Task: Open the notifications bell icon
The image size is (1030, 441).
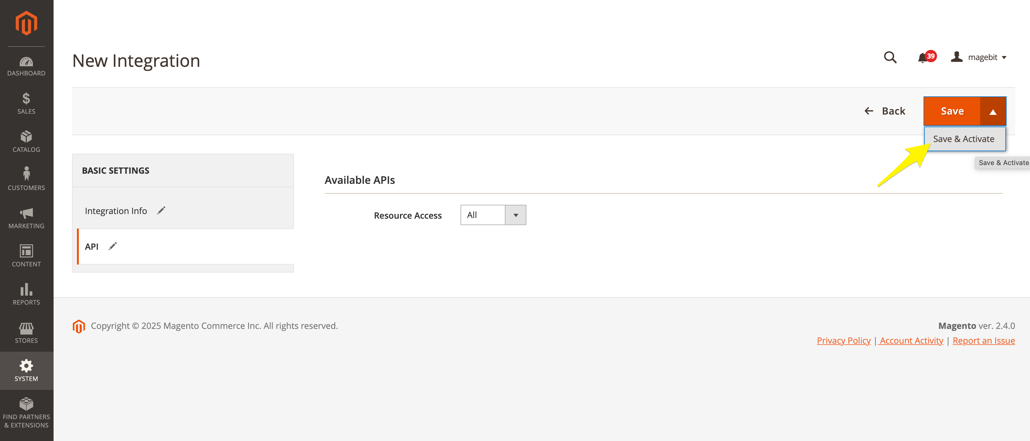Action: pos(923,58)
